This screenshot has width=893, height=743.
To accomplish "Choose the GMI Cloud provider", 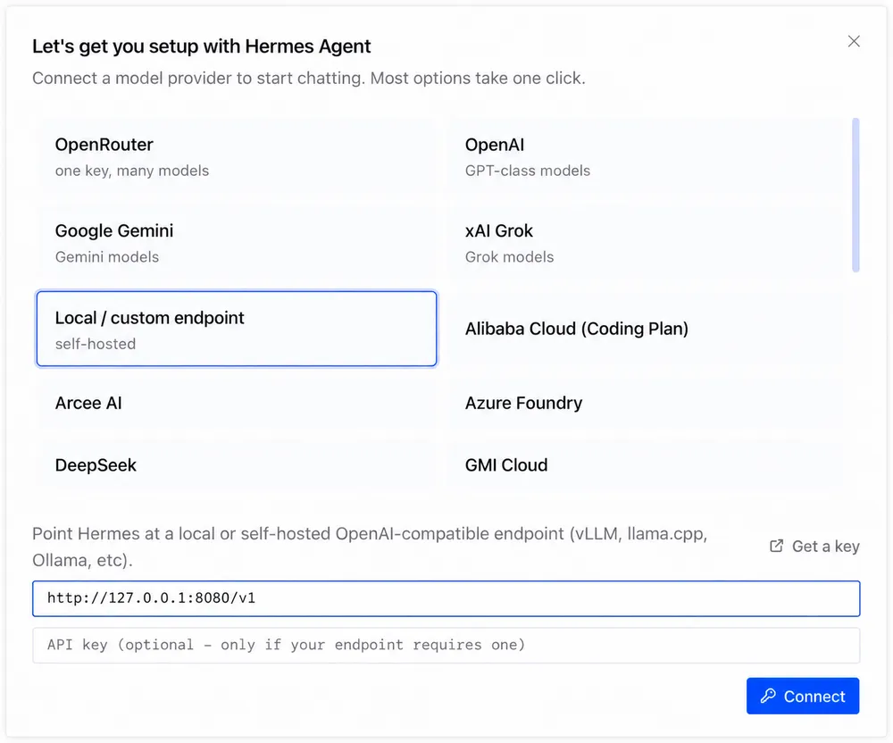I will click(x=647, y=465).
